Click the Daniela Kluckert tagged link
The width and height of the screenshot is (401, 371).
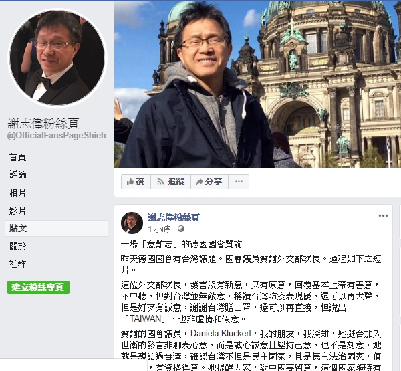coord(221,334)
